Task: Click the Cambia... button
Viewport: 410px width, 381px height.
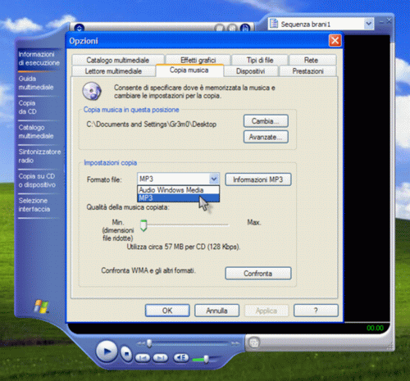Action: pos(266,120)
